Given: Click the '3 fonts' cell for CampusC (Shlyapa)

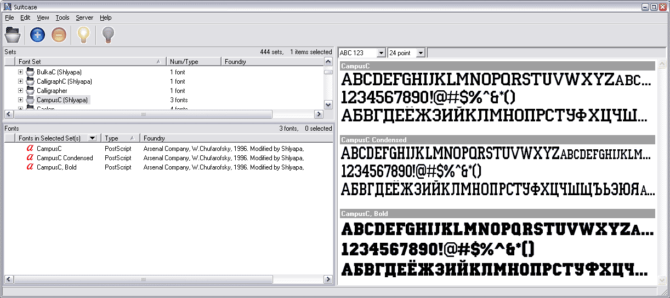Looking at the screenshot, I should tap(179, 100).
